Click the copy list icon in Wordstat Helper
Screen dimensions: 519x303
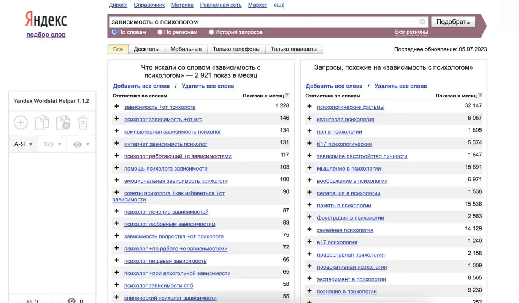coord(42,123)
